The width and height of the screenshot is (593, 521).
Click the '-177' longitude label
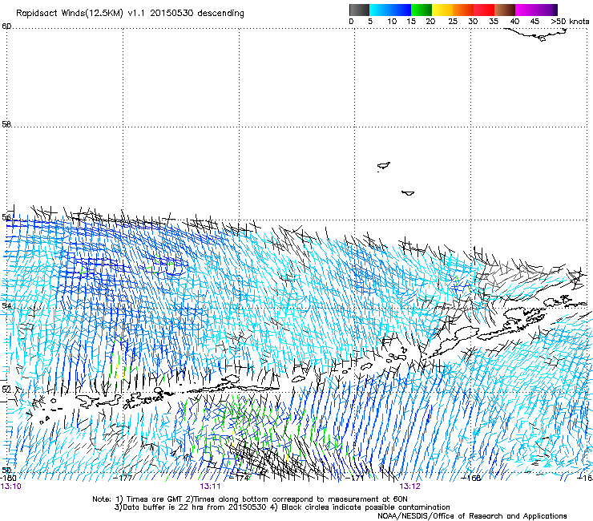pos(123,478)
